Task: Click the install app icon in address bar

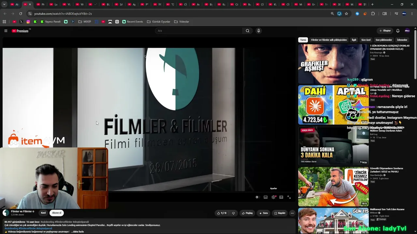Action: (x=339, y=14)
